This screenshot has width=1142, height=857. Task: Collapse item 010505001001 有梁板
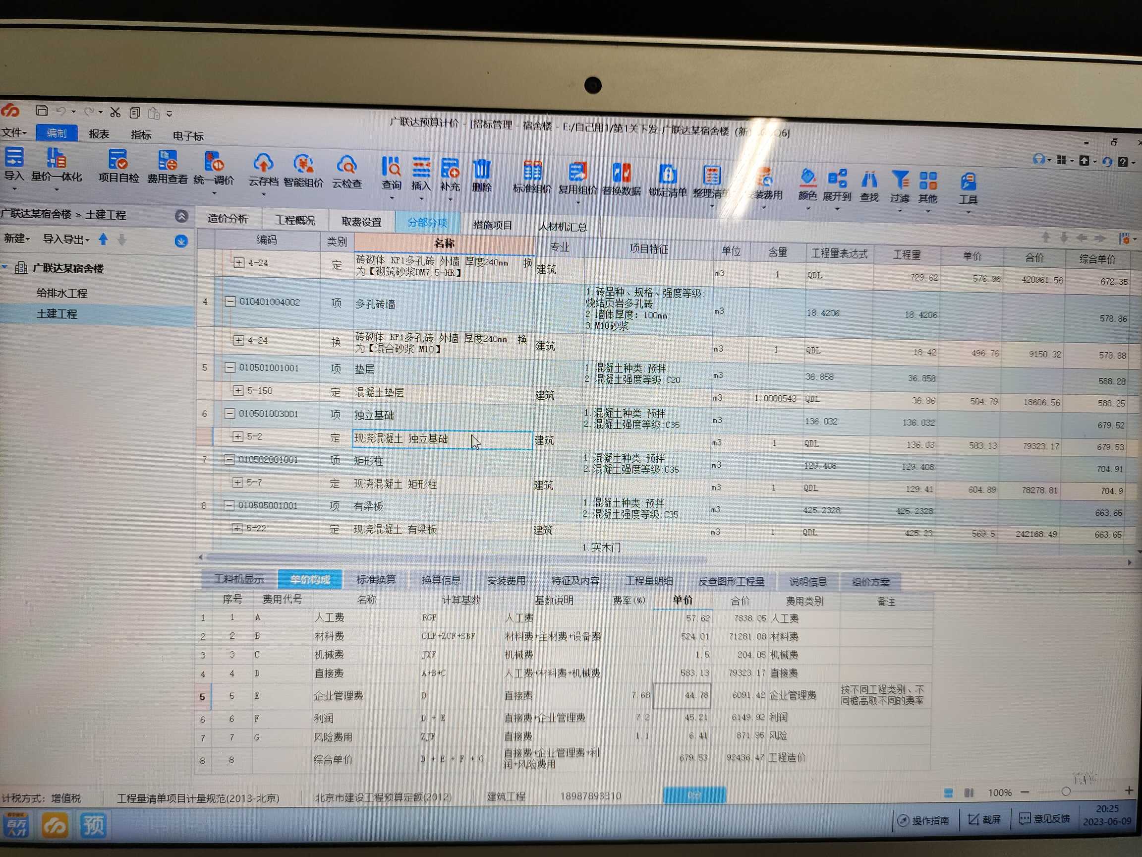click(x=229, y=505)
